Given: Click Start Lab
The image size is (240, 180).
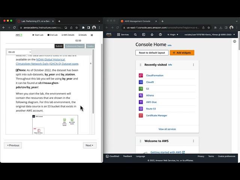Looking at the screenshot, I should tap(38, 35).
